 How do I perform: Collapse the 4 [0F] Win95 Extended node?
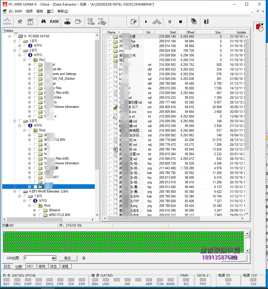coord(14,191)
